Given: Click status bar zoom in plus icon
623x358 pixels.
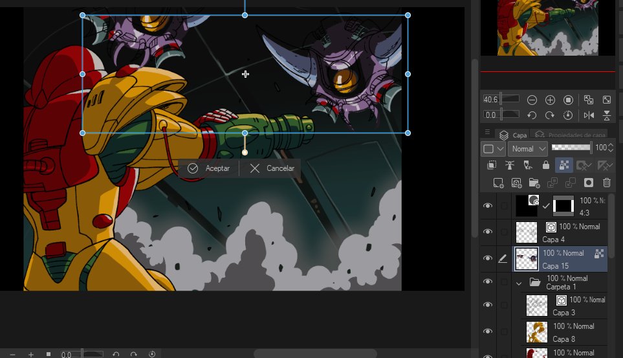Looking at the screenshot, I should [x=31, y=354].
